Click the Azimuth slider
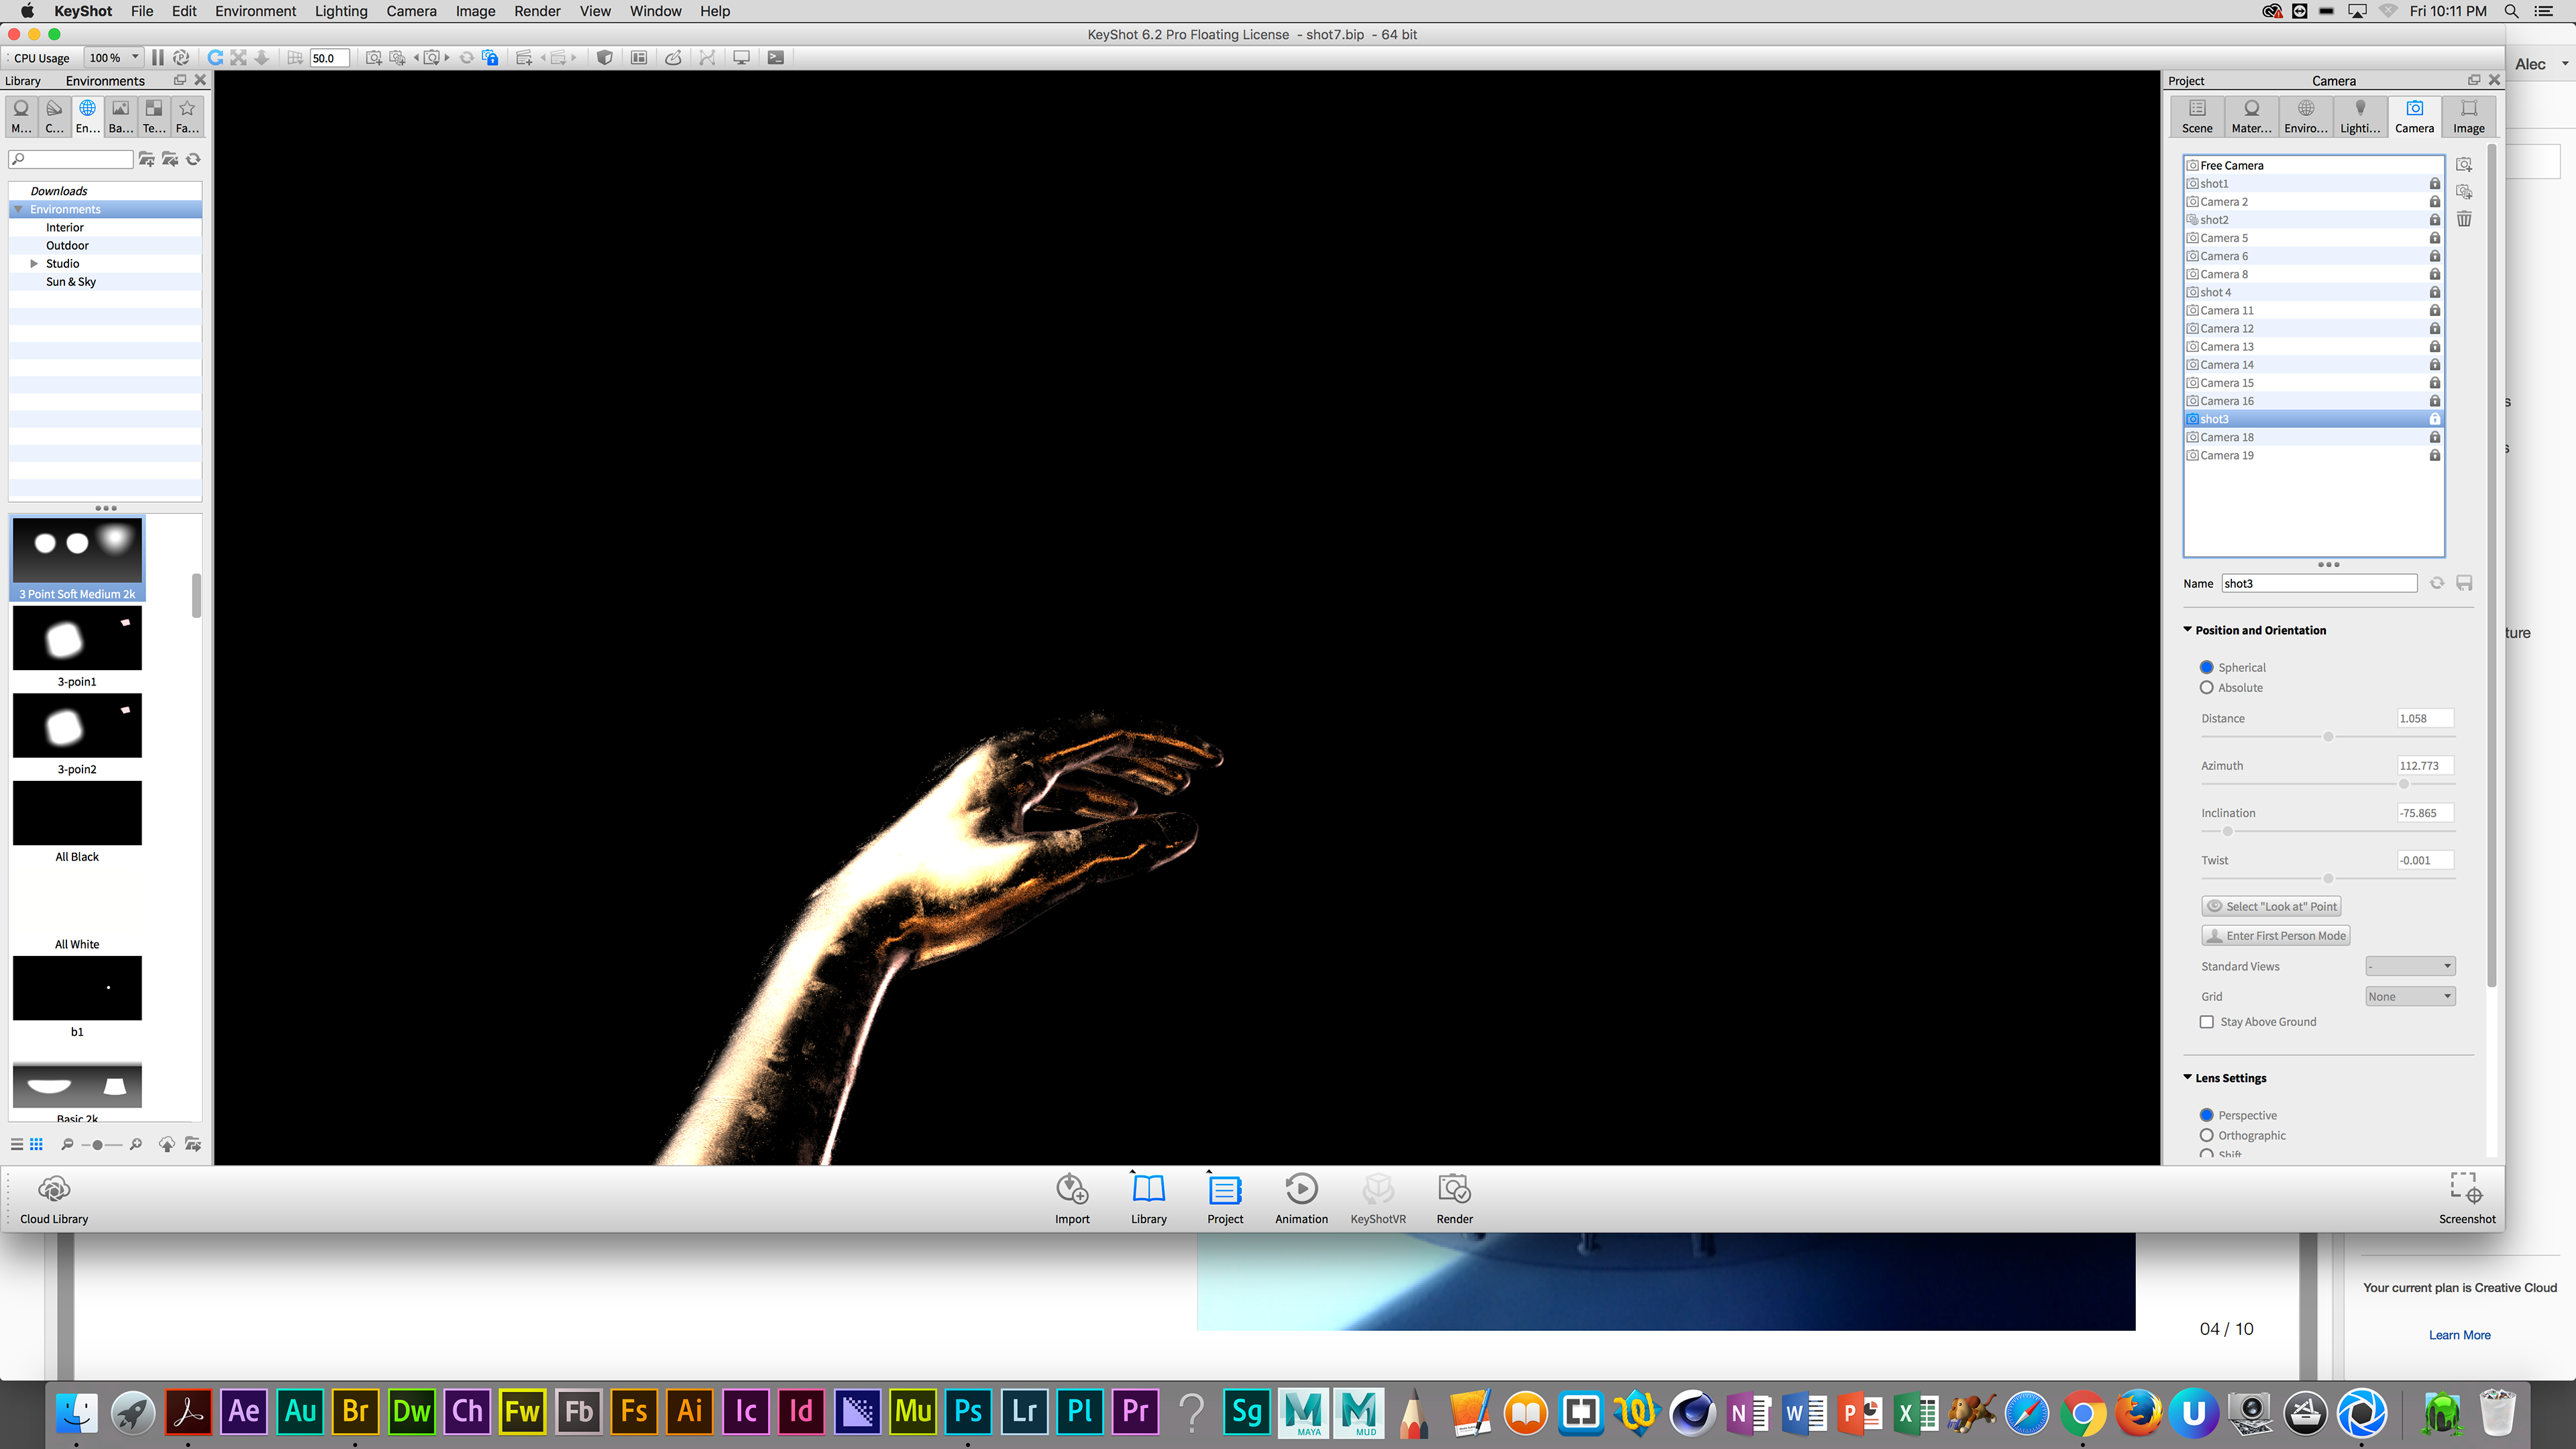Screen dimensions: 2576x1449 pyautogui.click(x=2327, y=784)
